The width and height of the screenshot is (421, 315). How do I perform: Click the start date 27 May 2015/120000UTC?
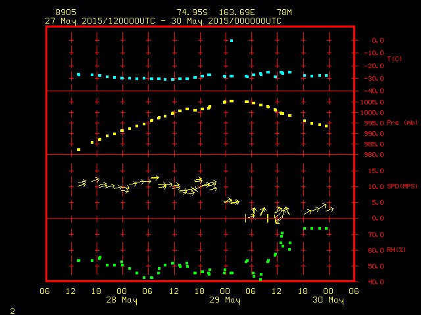[100, 21]
